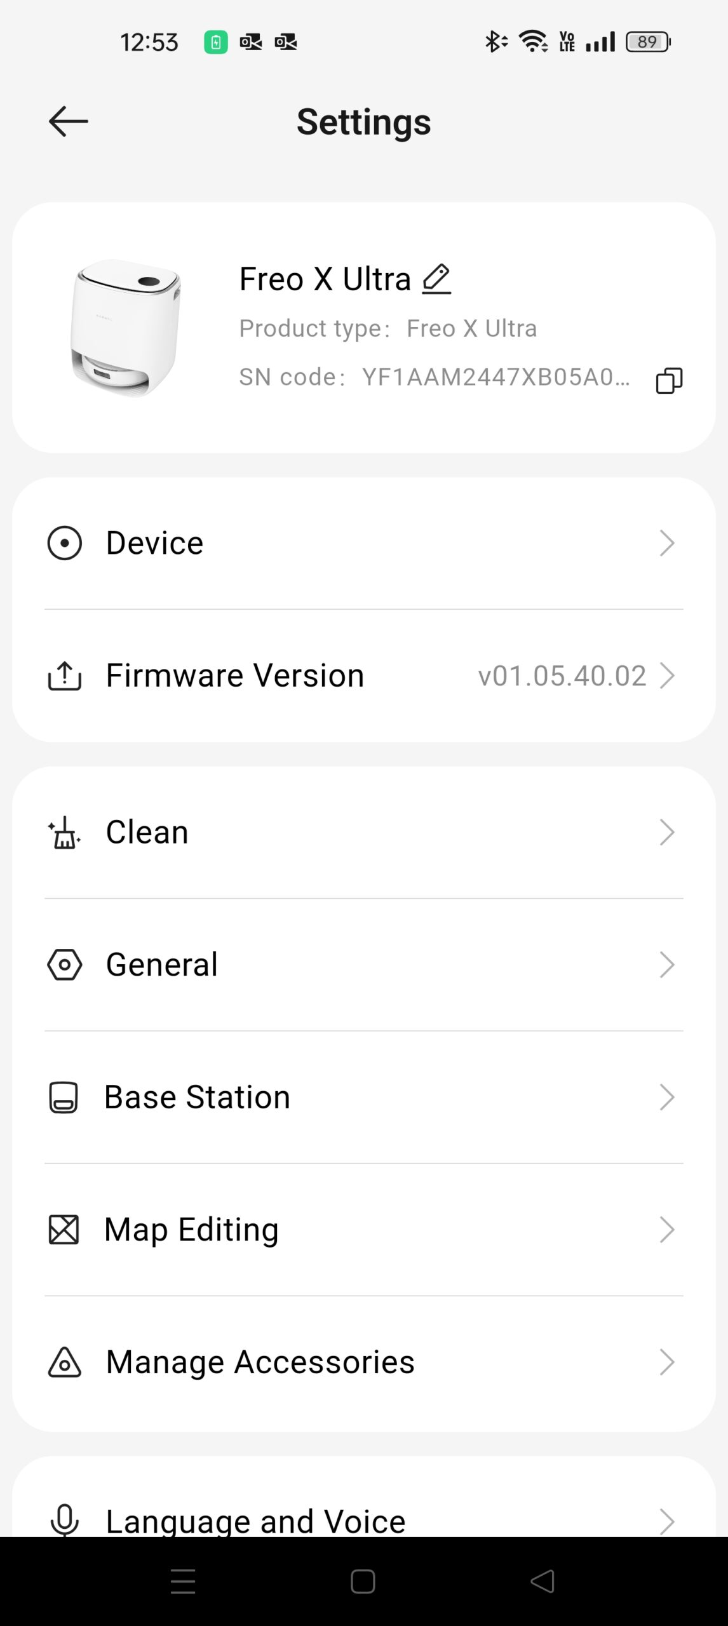Expand Device settings via its chevron
The width and height of the screenshot is (728, 1626).
click(666, 543)
